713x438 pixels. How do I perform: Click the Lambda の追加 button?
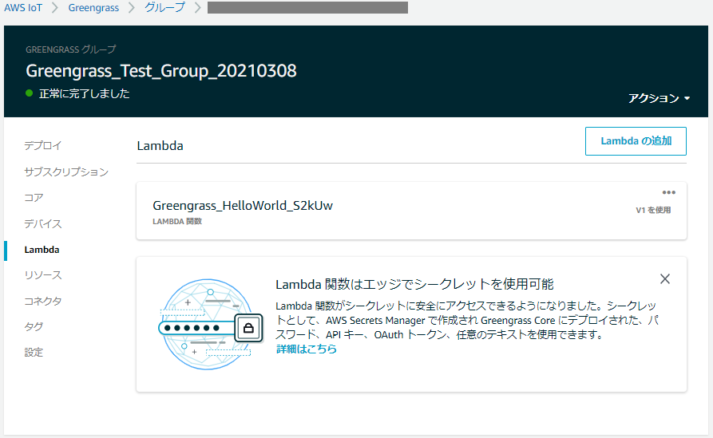[x=636, y=141]
